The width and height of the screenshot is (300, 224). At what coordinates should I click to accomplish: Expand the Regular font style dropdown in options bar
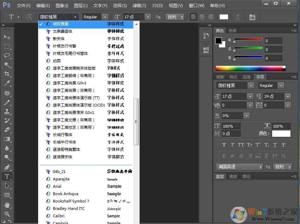pos(105,17)
